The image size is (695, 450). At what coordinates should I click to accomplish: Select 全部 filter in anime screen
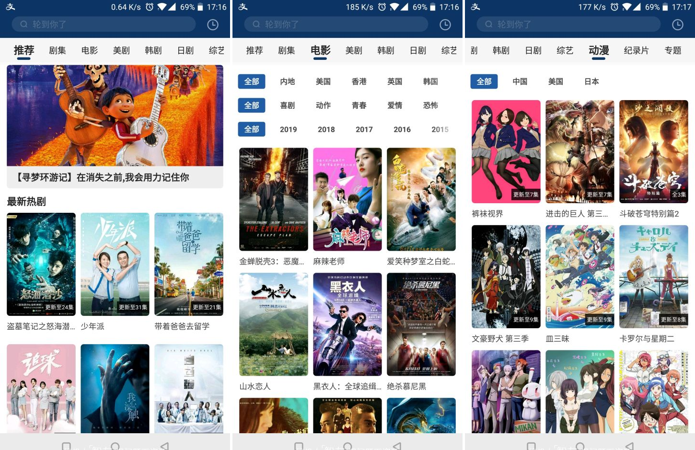(484, 81)
